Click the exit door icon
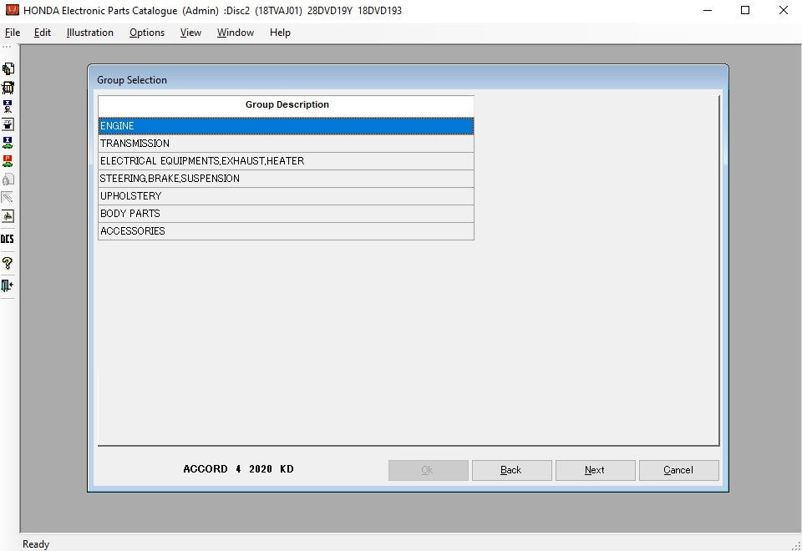The width and height of the screenshot is (802, 551). pos(8,286)
